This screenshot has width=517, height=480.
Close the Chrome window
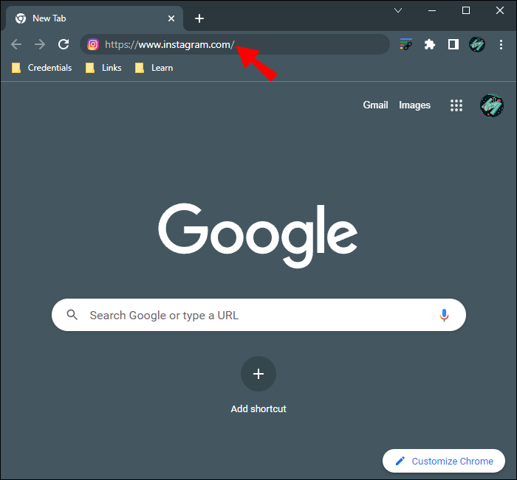click(500, 10)
